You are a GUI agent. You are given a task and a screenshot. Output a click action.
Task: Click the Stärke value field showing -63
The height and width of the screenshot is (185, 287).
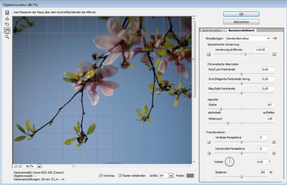click(270, 105)
